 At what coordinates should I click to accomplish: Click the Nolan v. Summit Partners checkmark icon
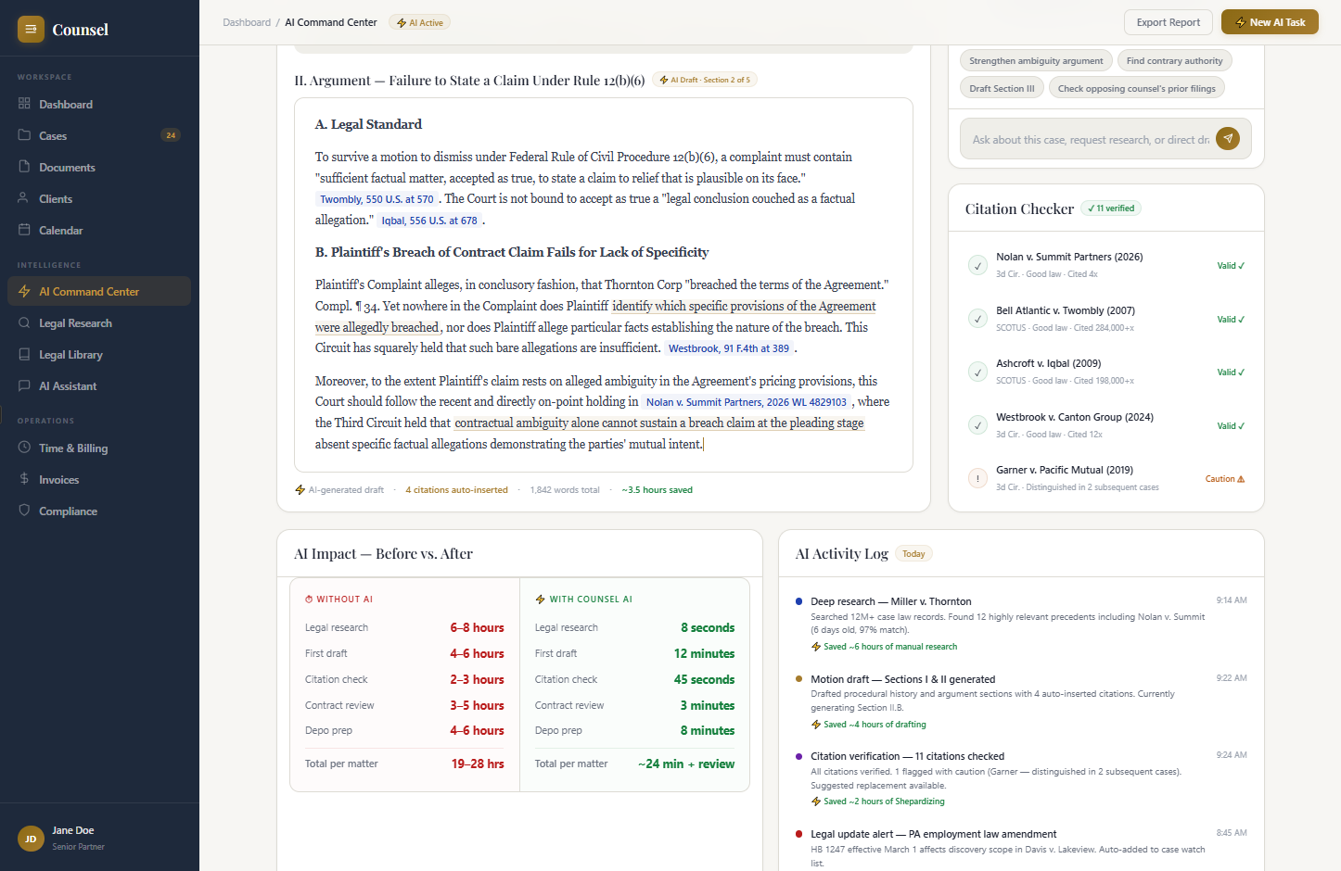coord(977,265)
